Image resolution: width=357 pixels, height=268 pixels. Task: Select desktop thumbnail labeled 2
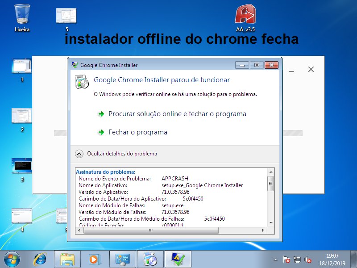point(21,120)
